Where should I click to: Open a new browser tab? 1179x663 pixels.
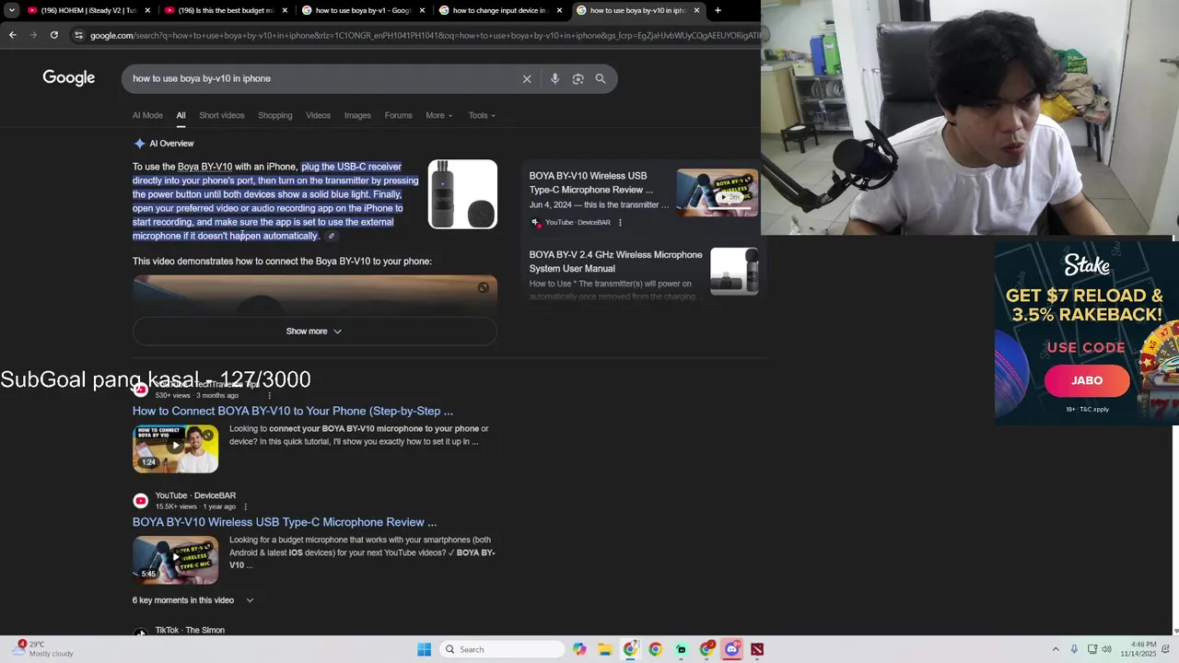[718, 10]
